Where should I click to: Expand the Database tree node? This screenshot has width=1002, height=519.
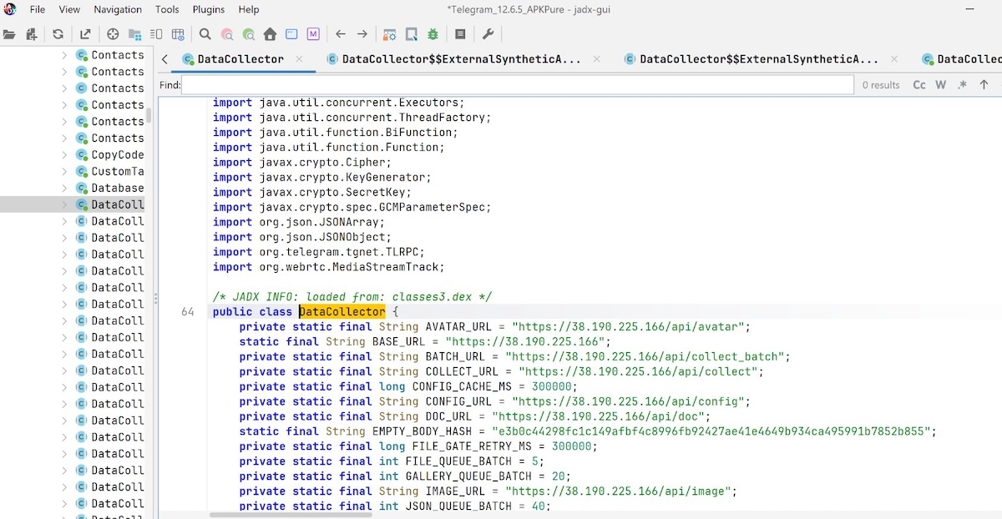point(65,188)
